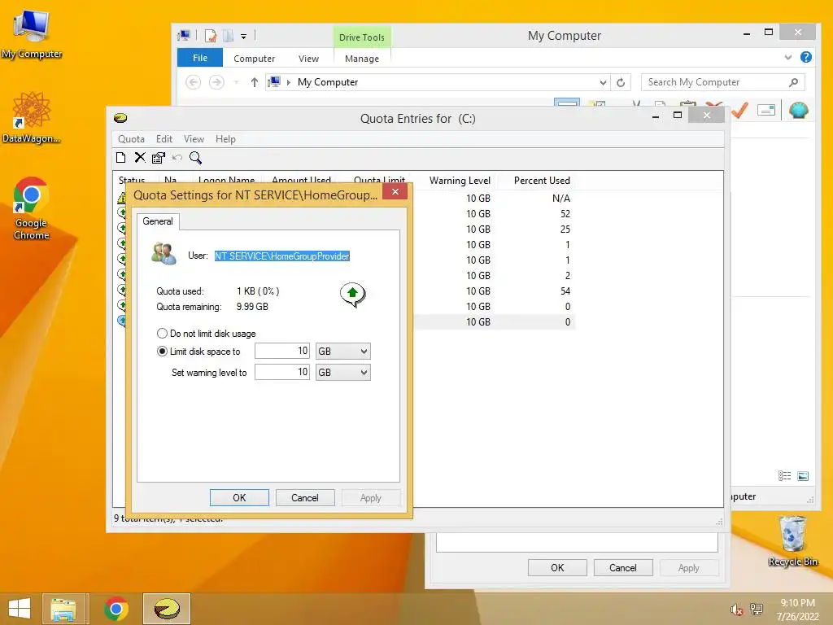
Task: Open the Manage ribbon tab
Action: (x=362, y=59)
